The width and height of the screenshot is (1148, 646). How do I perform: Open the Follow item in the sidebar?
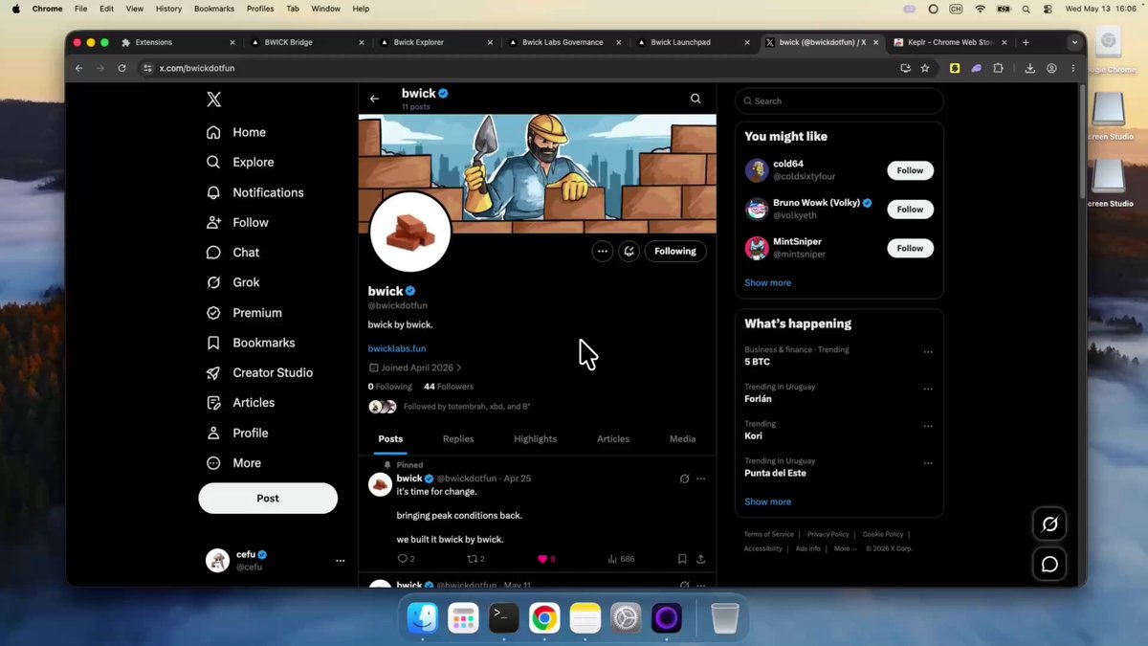pos(237,222)
